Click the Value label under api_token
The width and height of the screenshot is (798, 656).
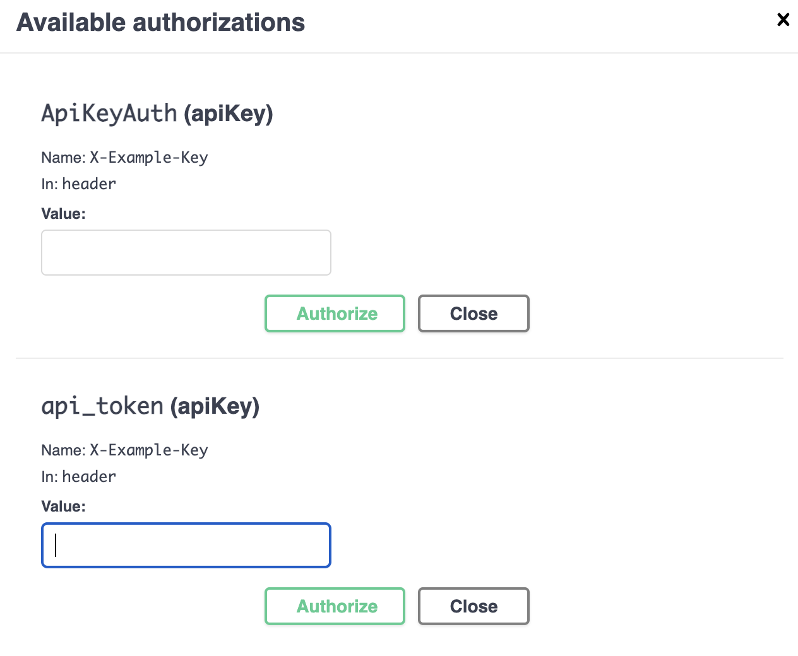(63, 507)
